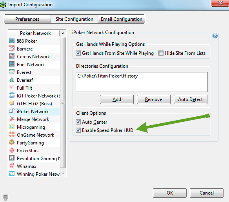Image resolution: width=229 pixels, height=202 pixels.
Task: Select iPoker Network row
Action: tap(34, 112)
